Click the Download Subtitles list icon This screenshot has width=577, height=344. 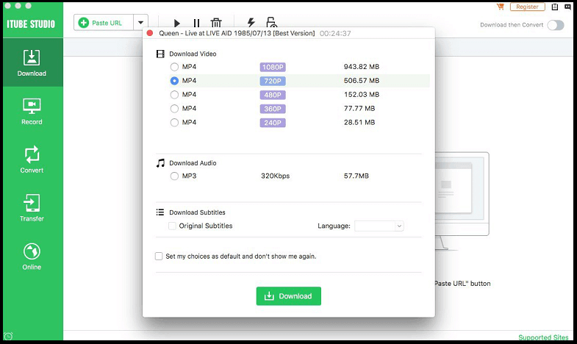click(160, 212)
